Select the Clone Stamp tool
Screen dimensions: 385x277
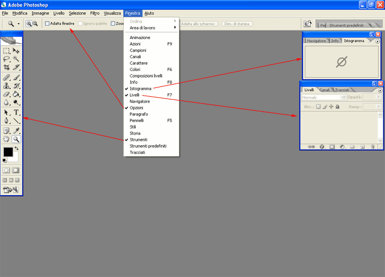click(x=7, y=86)
